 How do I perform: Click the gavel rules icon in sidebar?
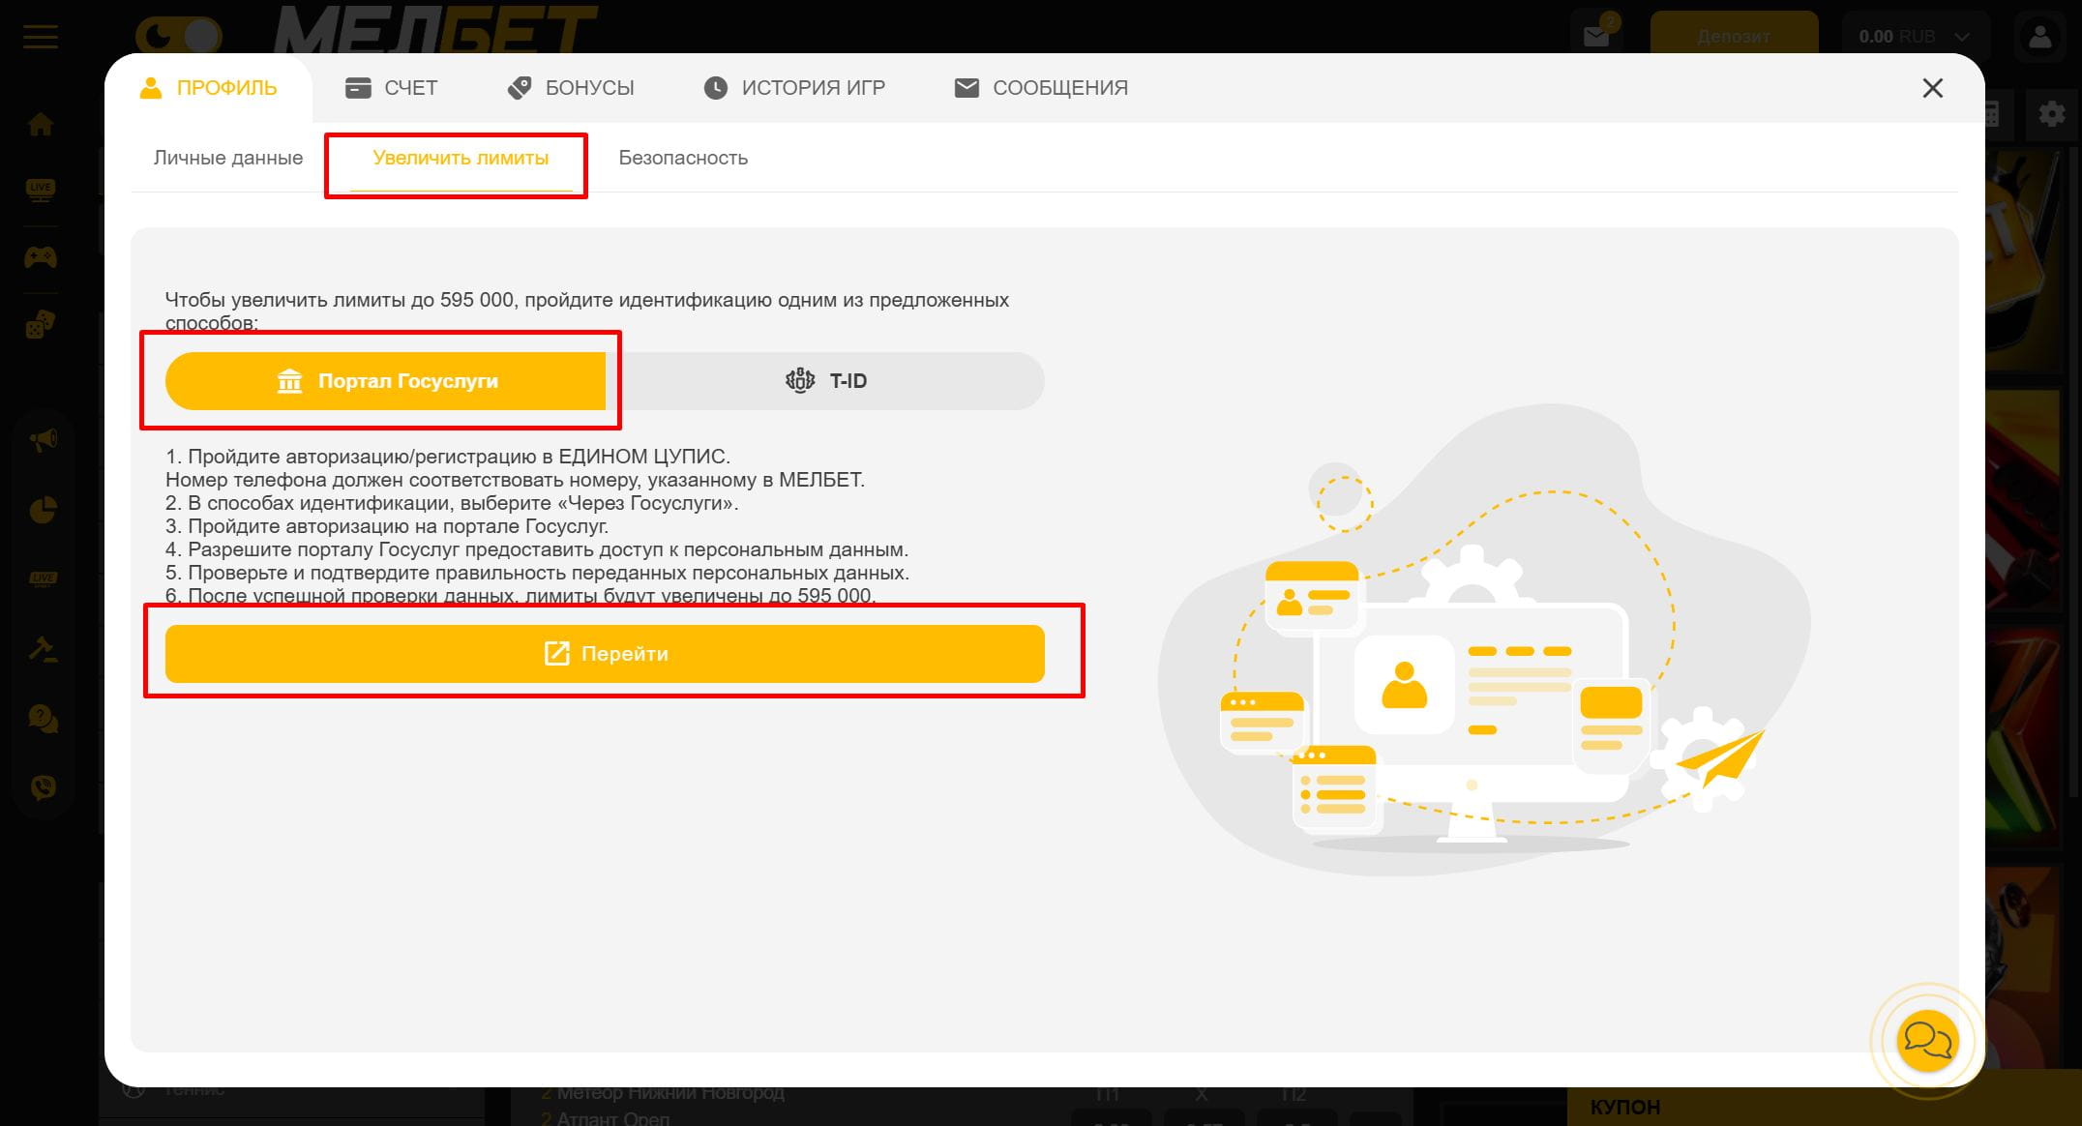tap(43, 648)
